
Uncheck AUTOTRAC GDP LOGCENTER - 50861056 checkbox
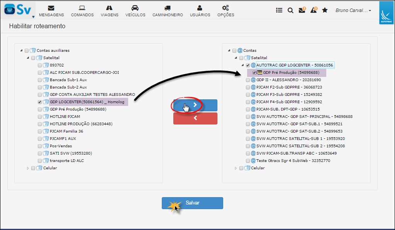248,65
